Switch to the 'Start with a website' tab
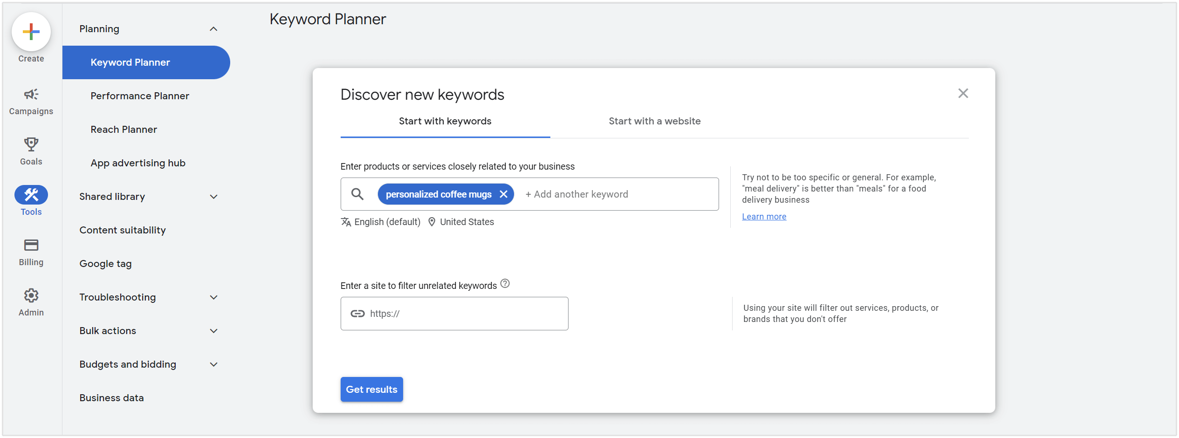Image resolution: width=1179 pixels, height=438 pixels. pyautogui.click(x=654, y=121)
